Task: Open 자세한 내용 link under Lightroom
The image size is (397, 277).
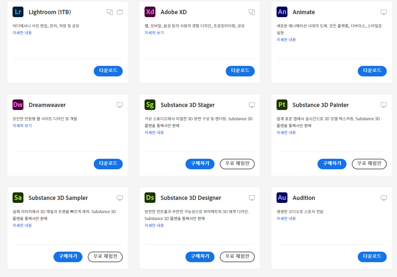Action: [x=22, y=33]
